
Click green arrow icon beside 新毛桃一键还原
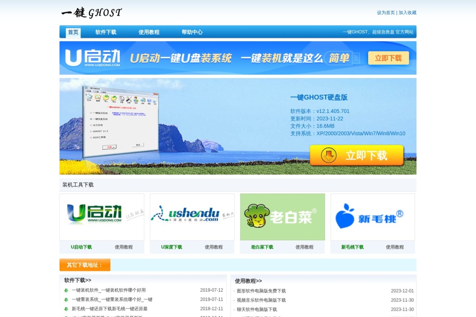[x=66, y=309]
